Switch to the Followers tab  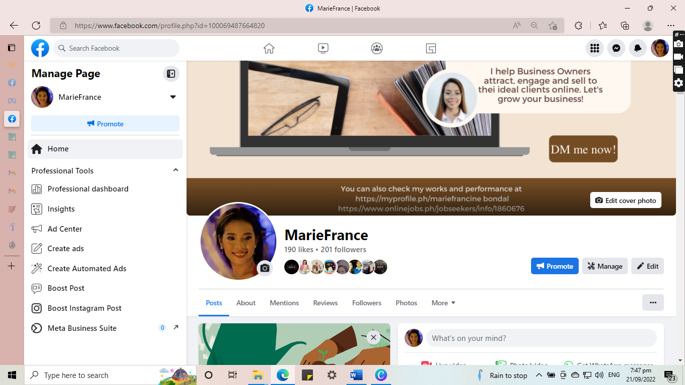click(x=367, y=303)
